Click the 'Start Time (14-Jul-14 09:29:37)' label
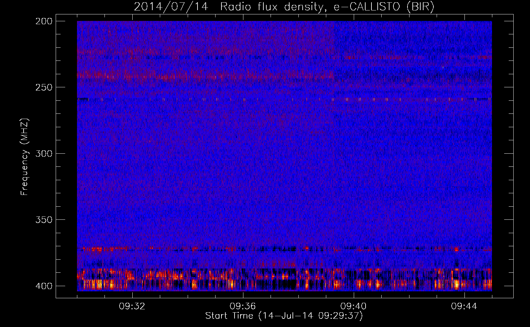 284,316
